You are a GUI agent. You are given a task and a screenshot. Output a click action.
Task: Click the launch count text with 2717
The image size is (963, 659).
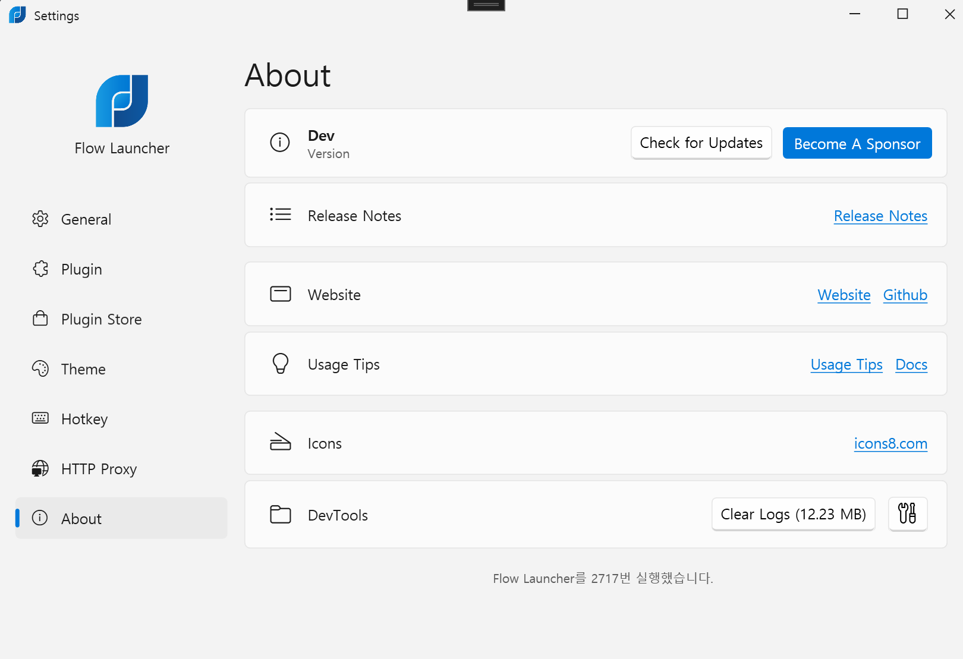(603, 578)
